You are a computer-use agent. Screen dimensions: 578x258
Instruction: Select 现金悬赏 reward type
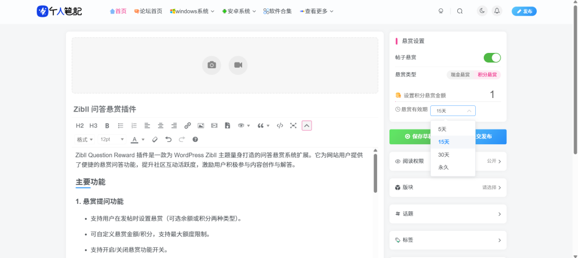(x=460, y=74)
